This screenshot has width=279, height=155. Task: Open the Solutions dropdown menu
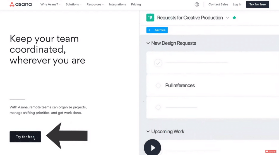(73, 4)
